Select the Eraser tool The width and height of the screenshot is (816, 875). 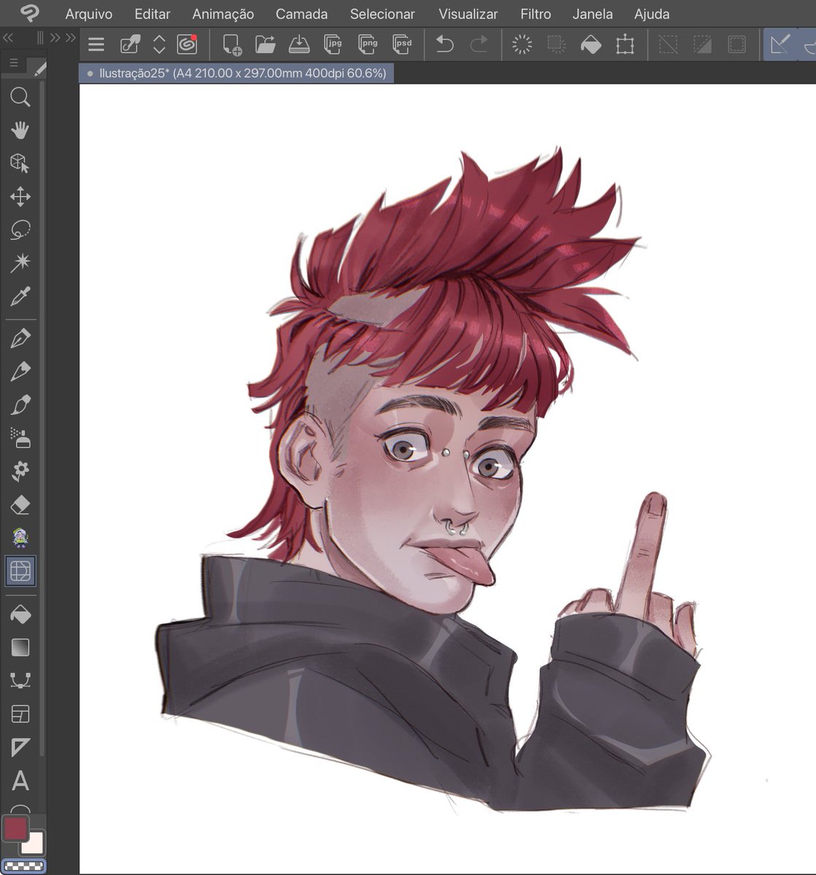click(20, 504)
